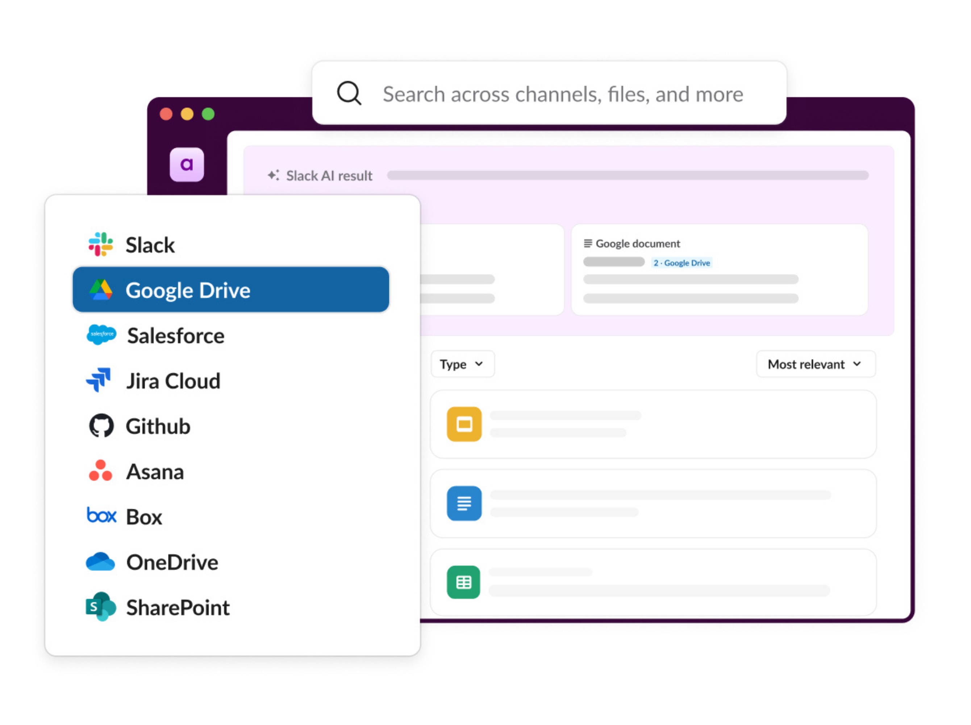Click the Slack logo icon
Viewport: 971px width, 725px height.
click(x=100, y=244)
